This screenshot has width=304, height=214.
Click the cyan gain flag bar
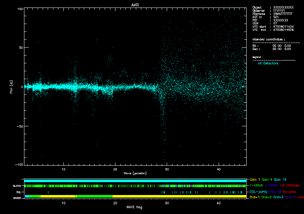click(x=135, y=181)
